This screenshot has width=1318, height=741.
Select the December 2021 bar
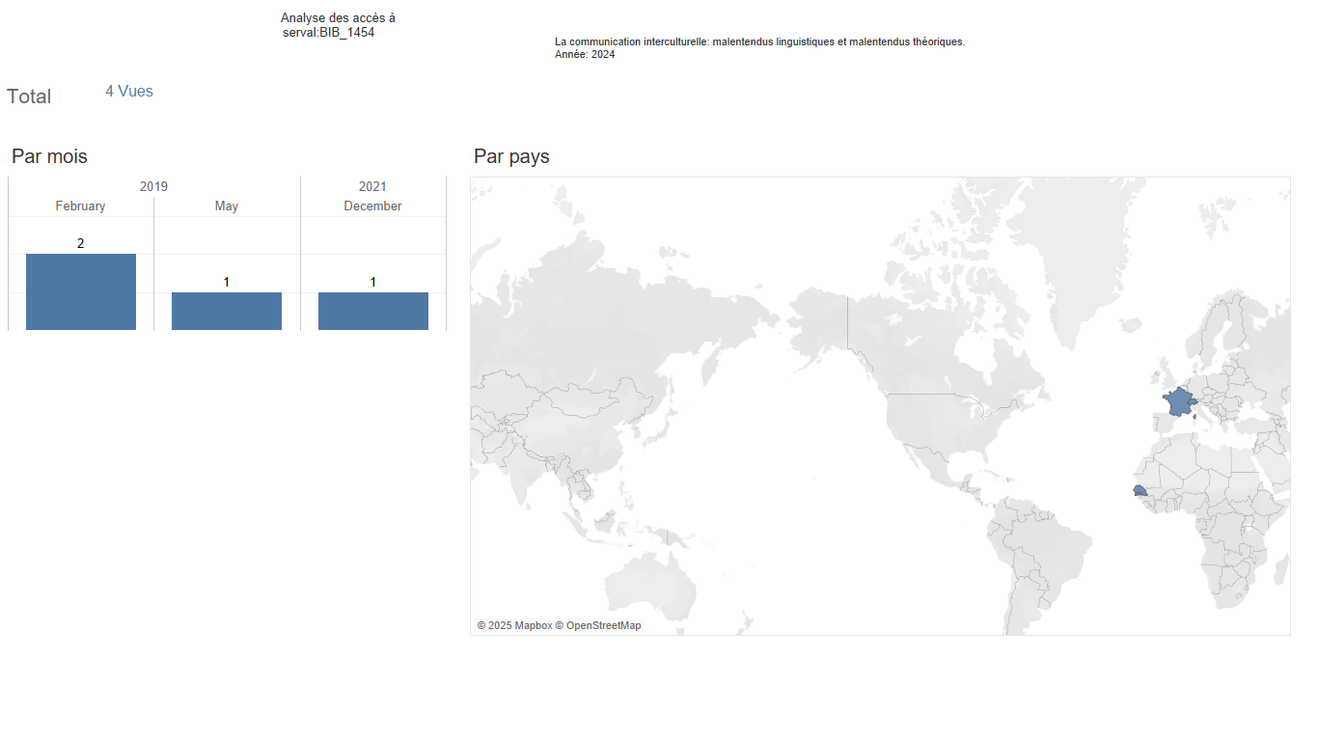pos(373,311)
